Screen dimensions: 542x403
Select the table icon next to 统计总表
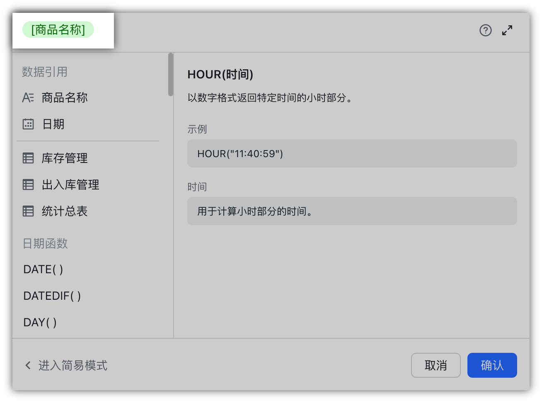(x=28, y=211)
